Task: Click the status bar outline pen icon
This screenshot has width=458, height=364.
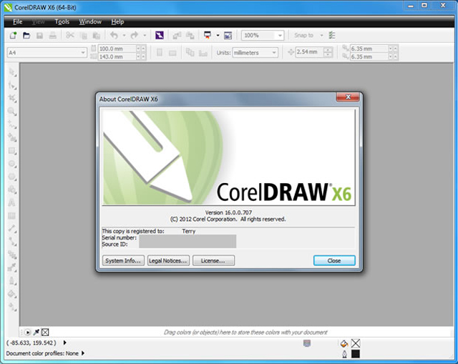Action: pyautogui.click(x=344, y=354)
